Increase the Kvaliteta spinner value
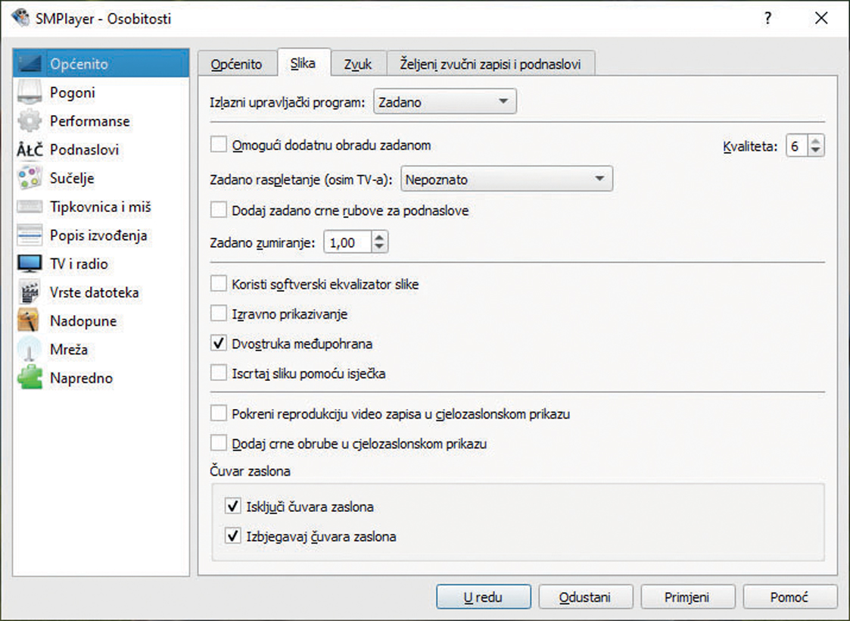The image size is (850, 621). click(815, 142)
